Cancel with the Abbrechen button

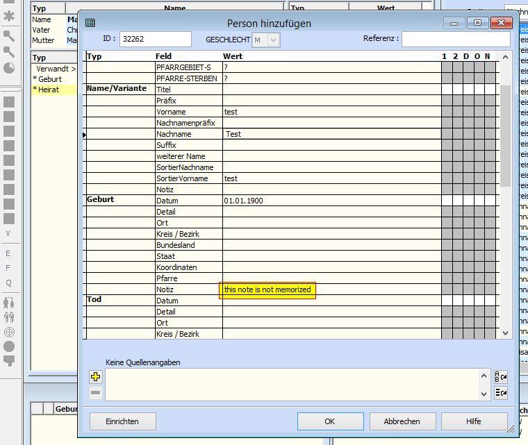[x=402, y=421]
